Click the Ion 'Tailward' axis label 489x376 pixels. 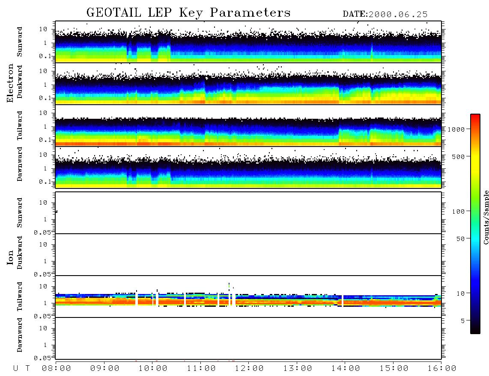(x=20, y=297)
